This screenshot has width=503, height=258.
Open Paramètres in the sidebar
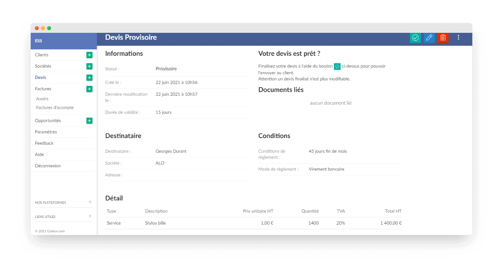pos(46,132)
